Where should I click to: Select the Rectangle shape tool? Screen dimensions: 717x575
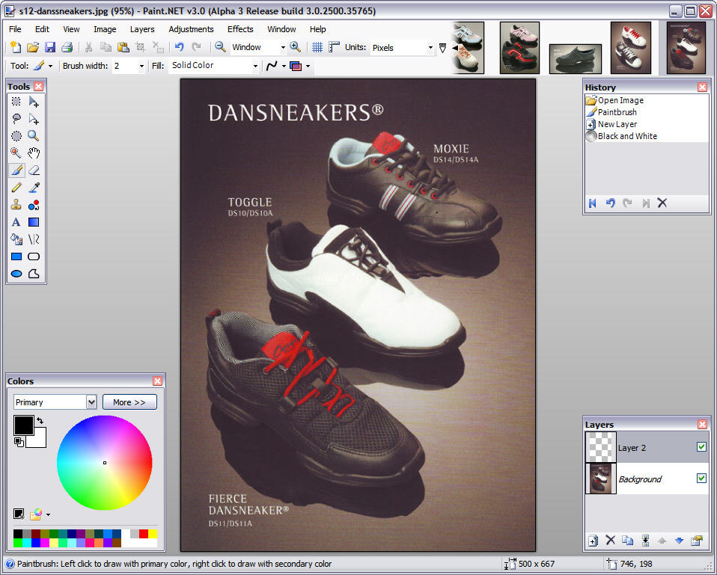pyautogui.click(x=16, y=256)
